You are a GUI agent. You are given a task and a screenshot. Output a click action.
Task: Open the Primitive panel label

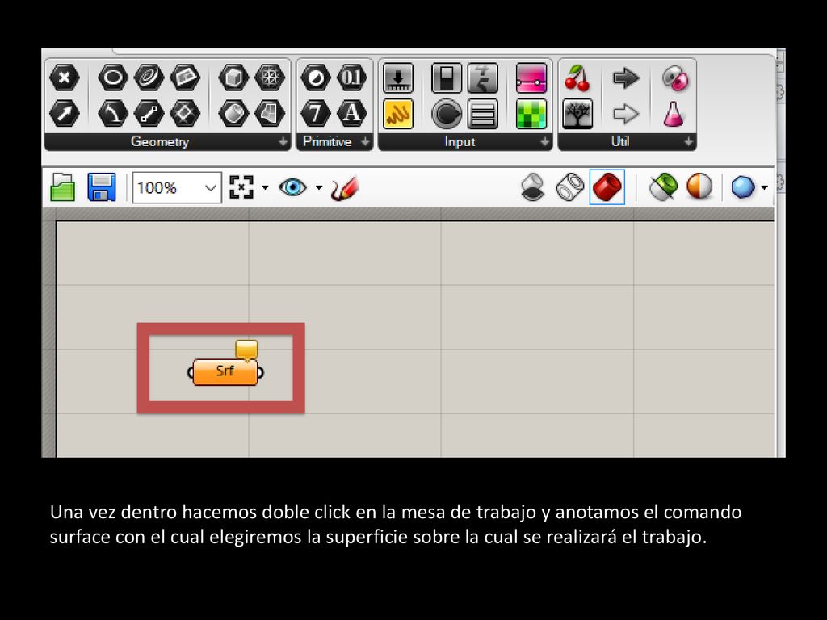tap(327, 141)
